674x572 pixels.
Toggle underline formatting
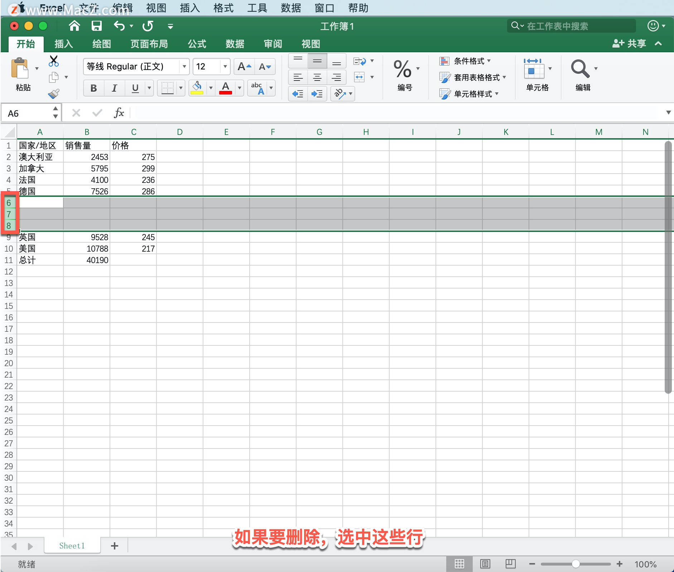(134, 88)
